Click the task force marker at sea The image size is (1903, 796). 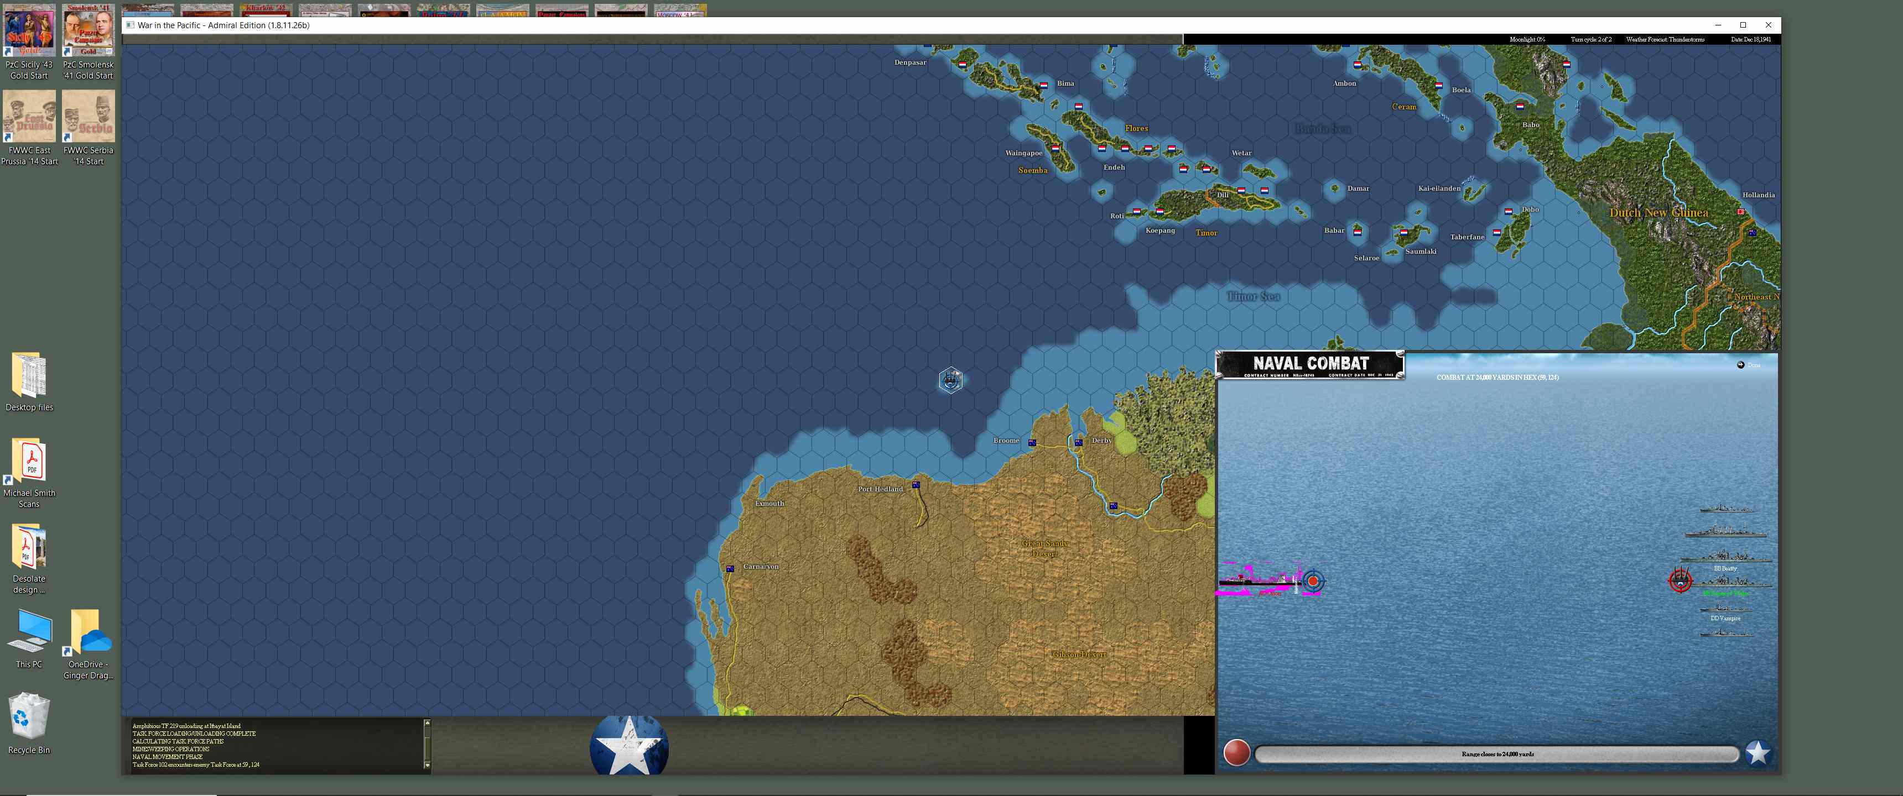coord(951,380)
